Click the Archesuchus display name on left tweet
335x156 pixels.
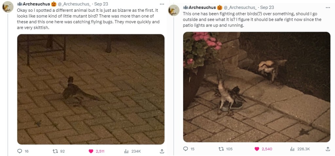pos(37,4)
